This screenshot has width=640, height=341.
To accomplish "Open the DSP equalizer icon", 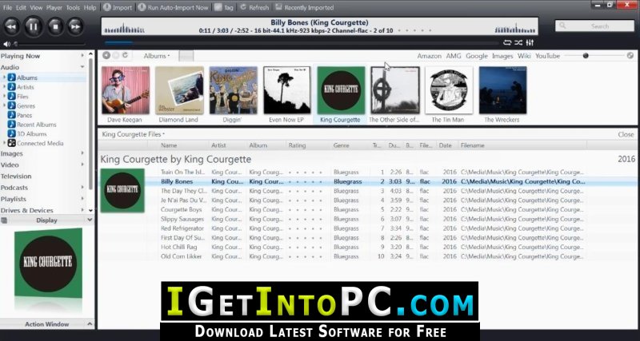I will coord(530,43).
